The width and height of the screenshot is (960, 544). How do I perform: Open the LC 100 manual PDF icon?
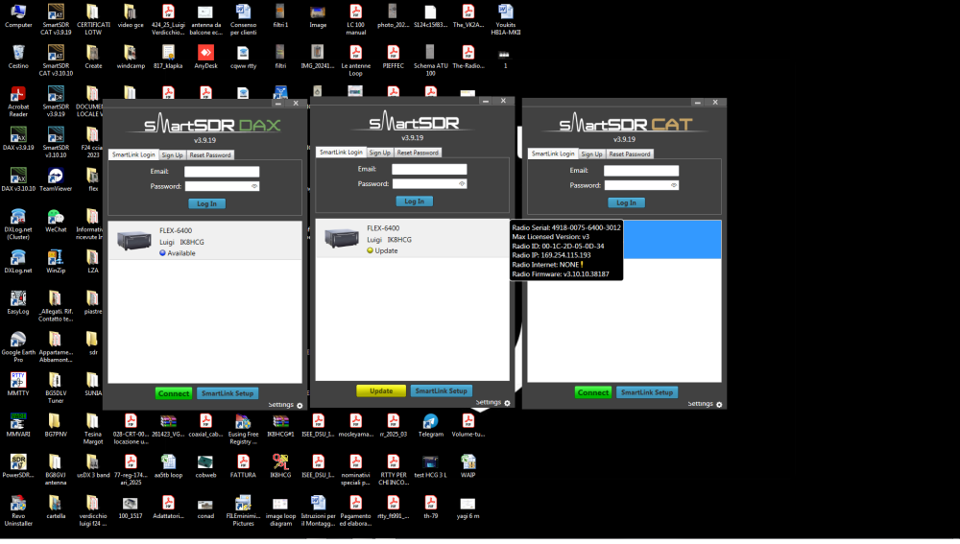pos(356,19)
